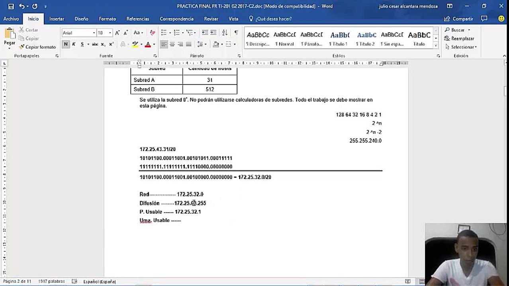Viewport: 509px width, 286px height.
Task: Click Reemplazar button
Action: coord(460,39)
